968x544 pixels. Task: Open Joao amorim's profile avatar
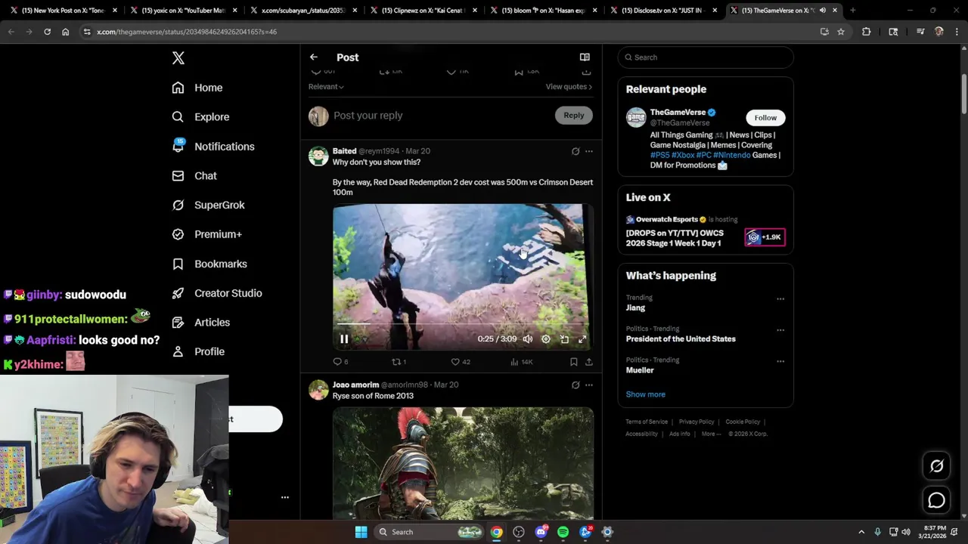click(318, 390)
